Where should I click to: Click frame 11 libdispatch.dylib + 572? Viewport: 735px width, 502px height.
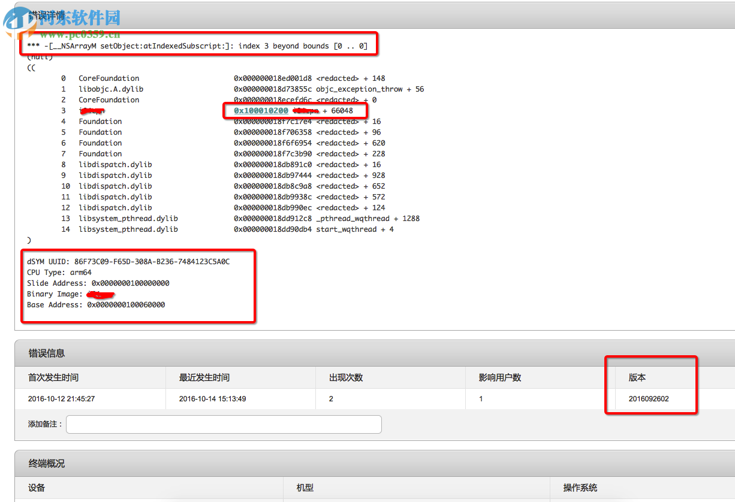point(223,197)
